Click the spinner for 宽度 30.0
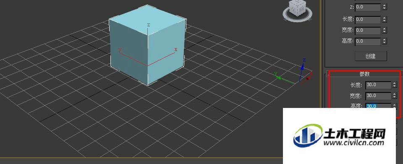The height and width of the screenshot is (164, 403). (x=395, y=95)
